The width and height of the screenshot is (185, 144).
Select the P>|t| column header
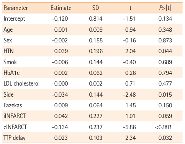pyautogui.click(x=165, y=8)
